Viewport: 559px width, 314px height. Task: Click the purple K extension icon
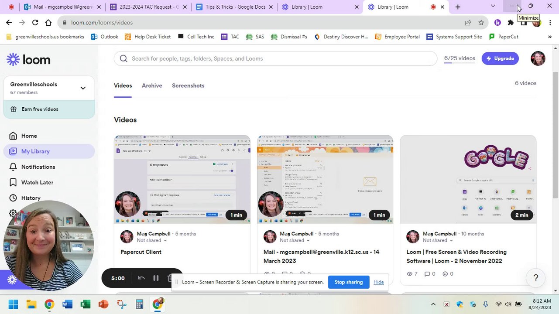tap(497, 23)
